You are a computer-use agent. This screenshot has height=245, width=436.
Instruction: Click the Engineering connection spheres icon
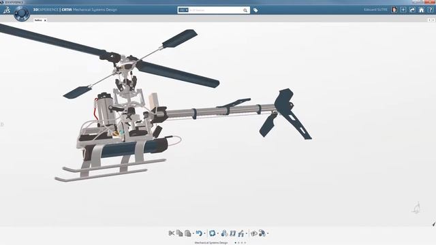(x=262, y=233)
